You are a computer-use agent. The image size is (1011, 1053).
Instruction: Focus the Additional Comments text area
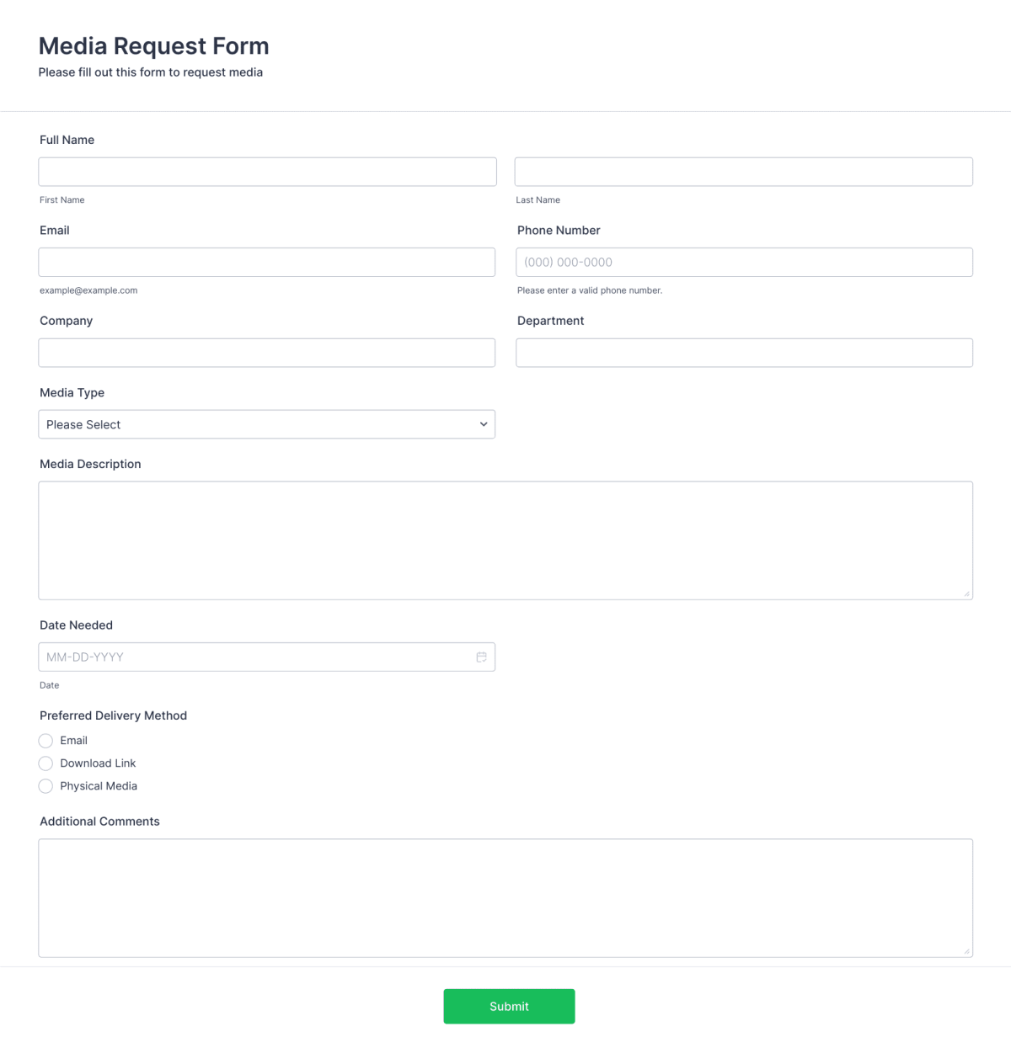pos(505,897)
